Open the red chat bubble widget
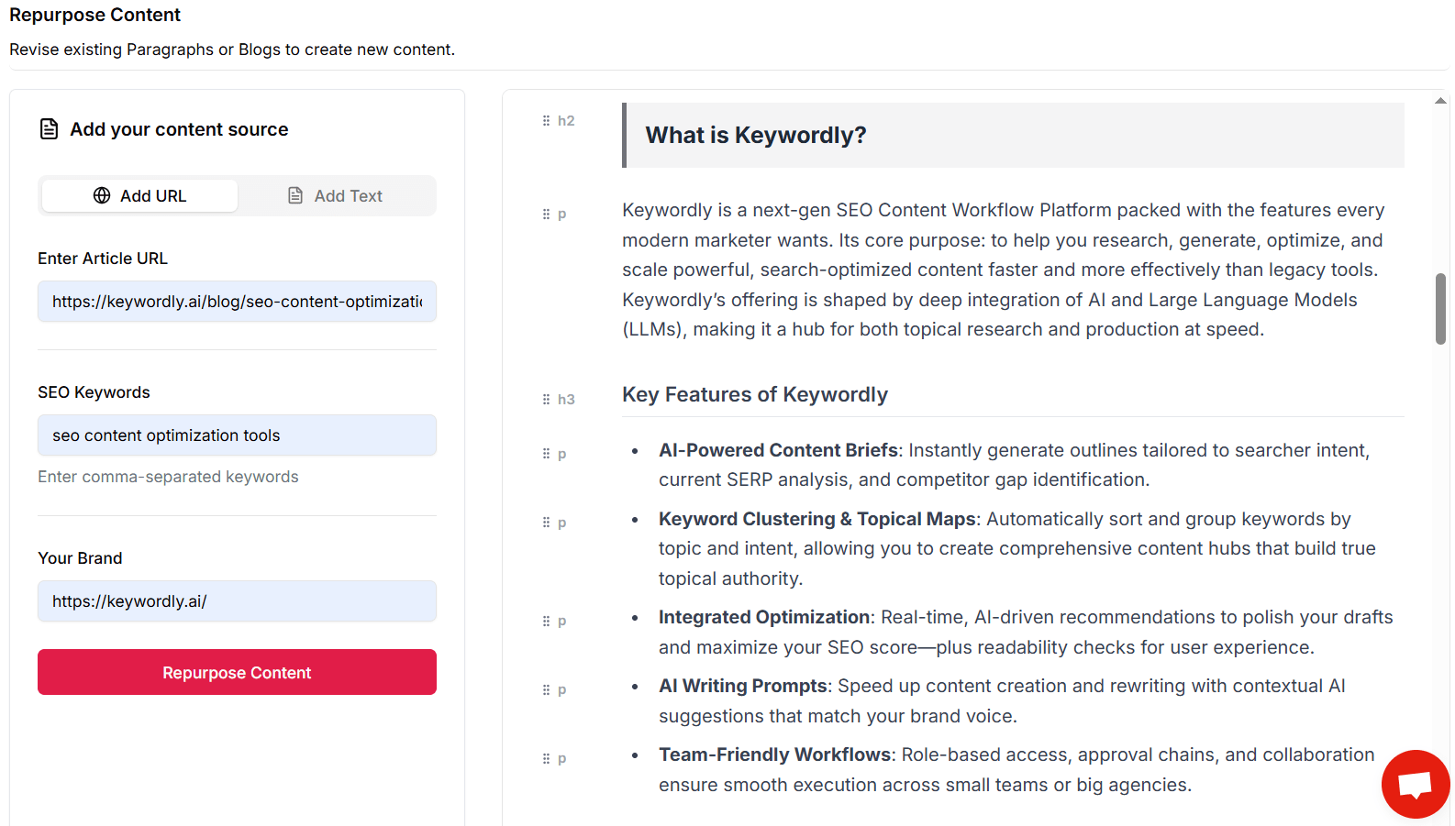 click(1416, 784)
